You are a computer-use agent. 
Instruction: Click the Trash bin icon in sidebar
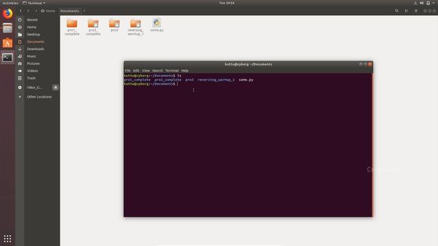pos(20,78)
